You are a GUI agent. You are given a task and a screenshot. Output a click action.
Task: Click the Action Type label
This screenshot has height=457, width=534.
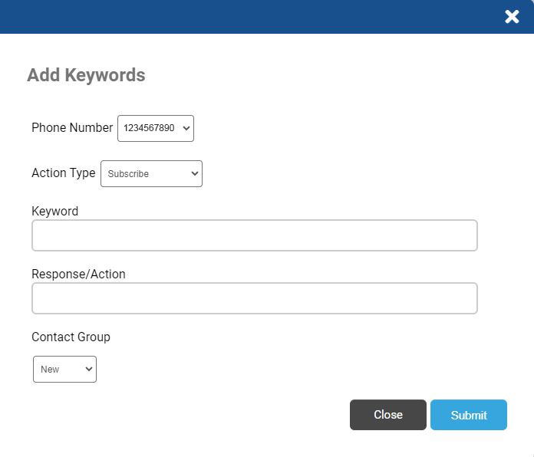[x=64, y=173]
